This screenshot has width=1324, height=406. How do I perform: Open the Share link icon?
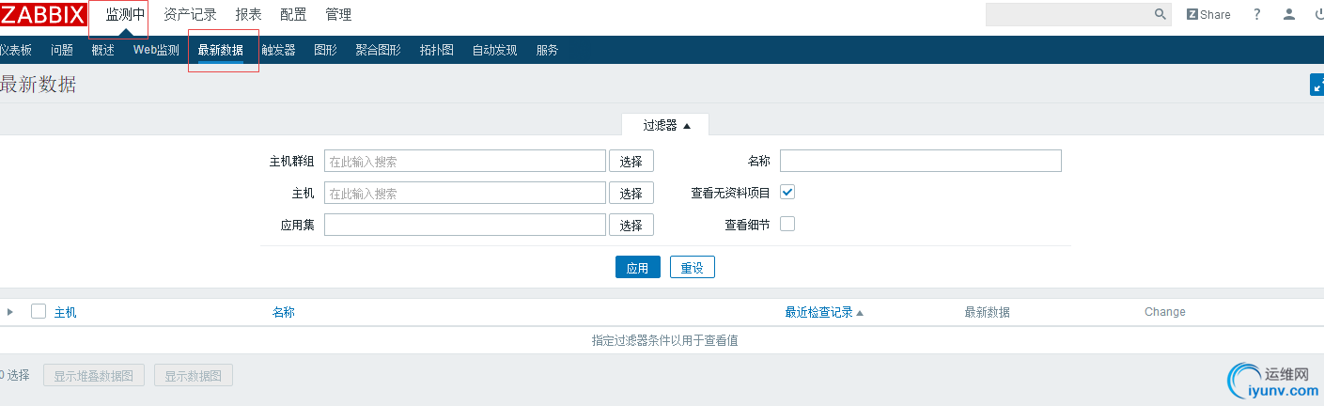tap(1208, 14)
